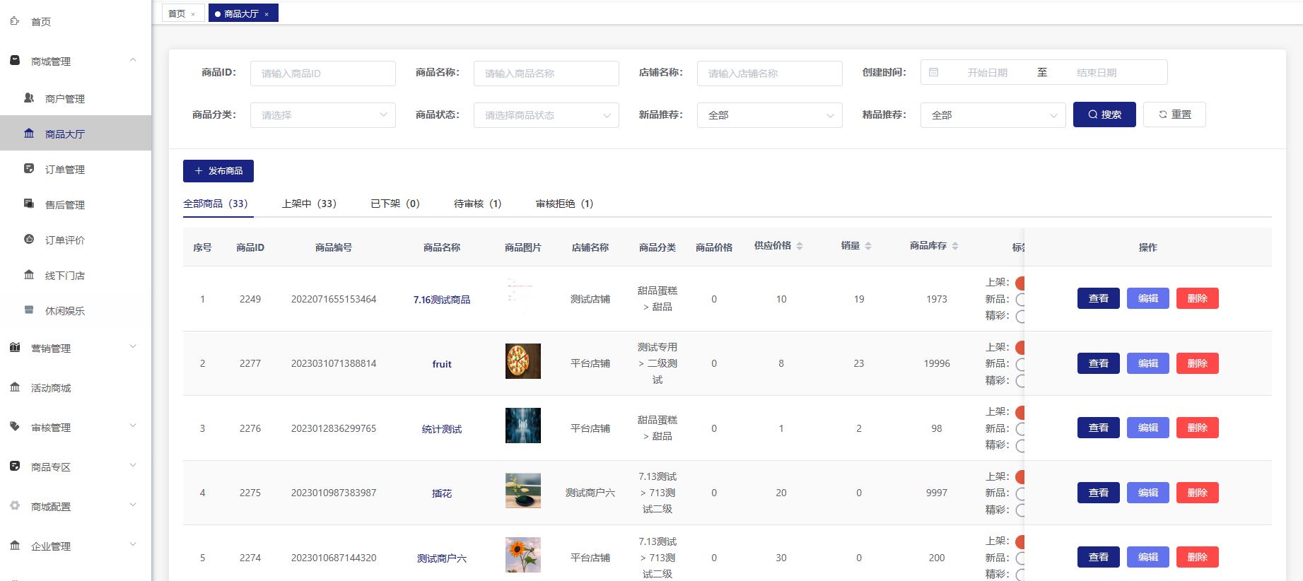This screenshot has height=581, width=1303.
Task: Open 商户管理 via its user icon
Action: coord(29,98)
